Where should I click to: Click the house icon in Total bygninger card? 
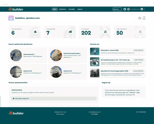coord(70,32)
